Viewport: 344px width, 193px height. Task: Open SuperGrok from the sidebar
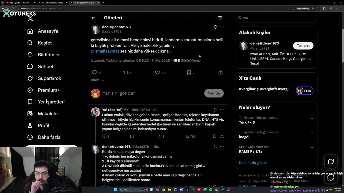(x=44, y=78)
